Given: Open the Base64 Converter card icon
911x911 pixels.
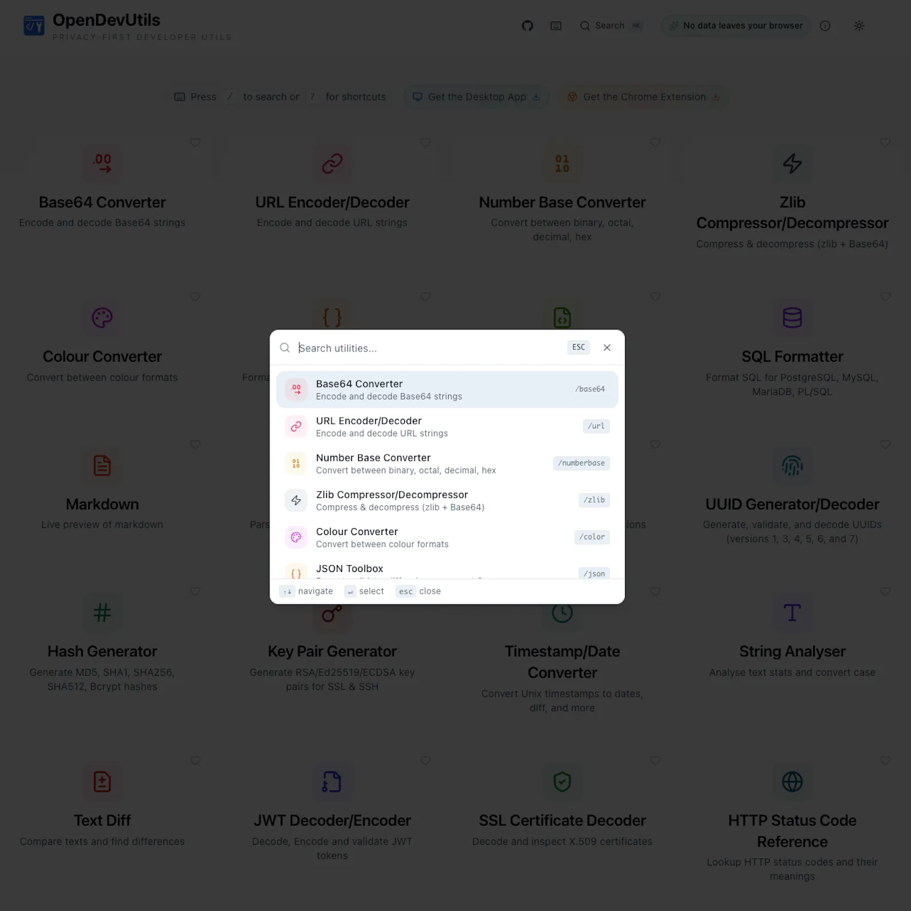Looking at the screenshot, I should click(102, 164).
